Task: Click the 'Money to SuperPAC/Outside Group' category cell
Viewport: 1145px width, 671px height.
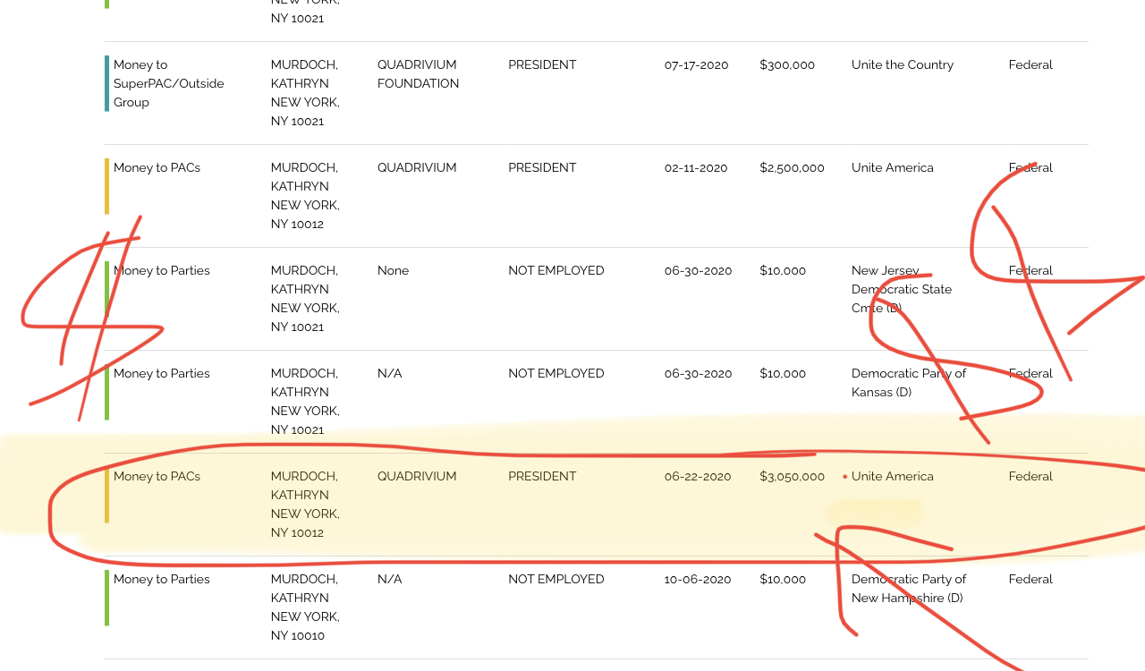Action: pyautogui.click(x=169, y=83)
